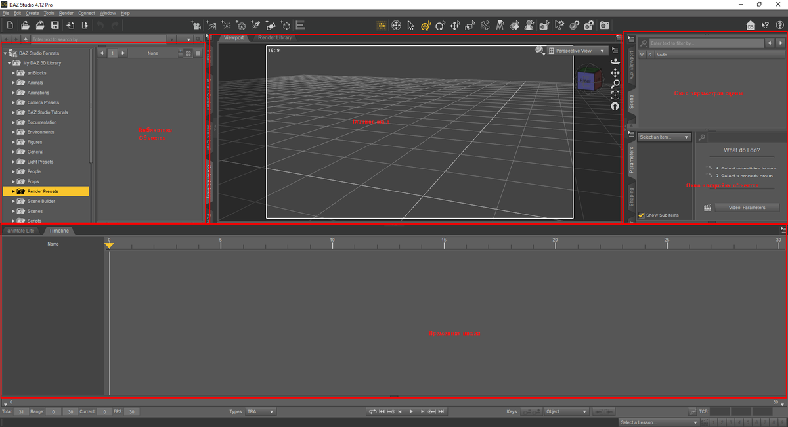Click the Create New Camera icon
The image size is (788, 427).
tap(196, 25)
